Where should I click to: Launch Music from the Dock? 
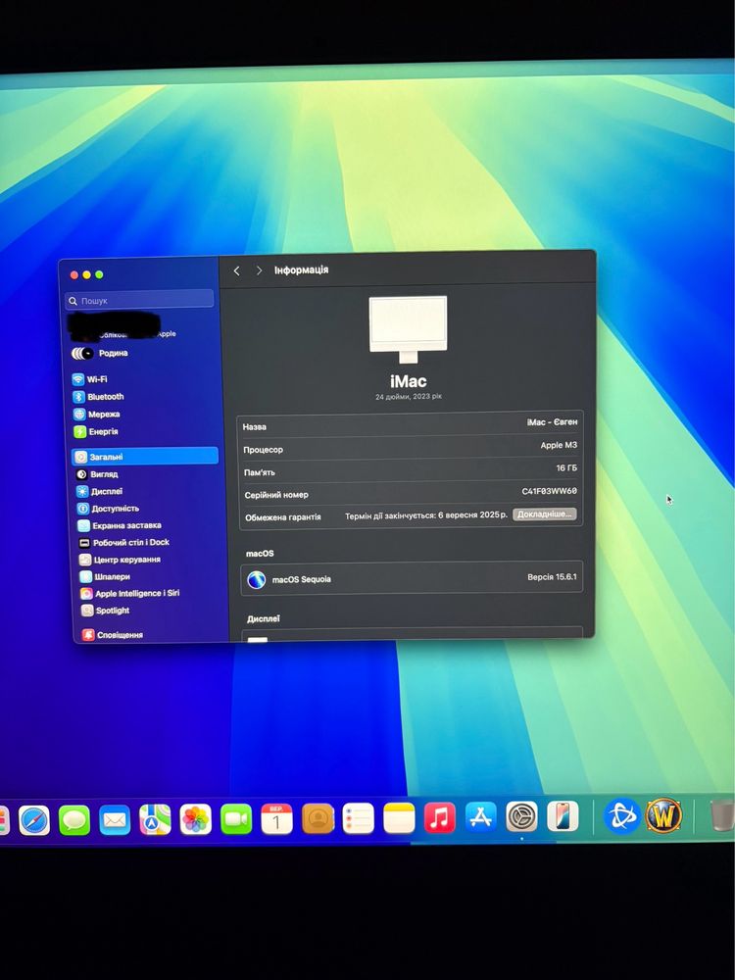click(439, 817)
